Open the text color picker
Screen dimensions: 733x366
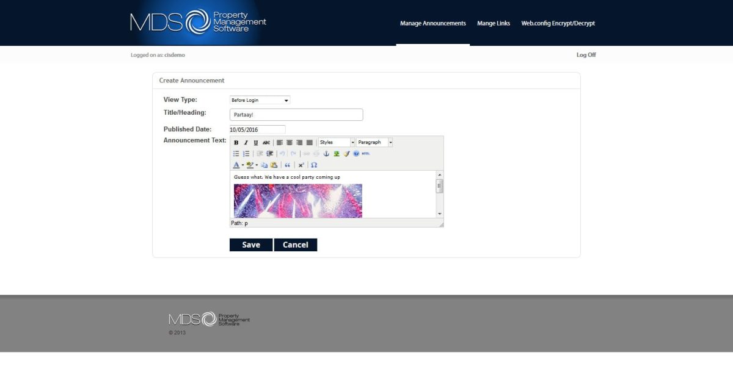[236, 165]
